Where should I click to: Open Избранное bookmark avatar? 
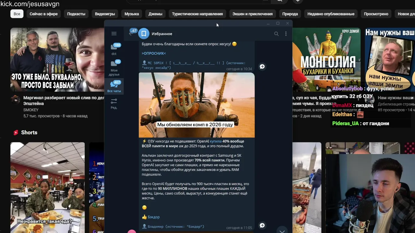144,34
